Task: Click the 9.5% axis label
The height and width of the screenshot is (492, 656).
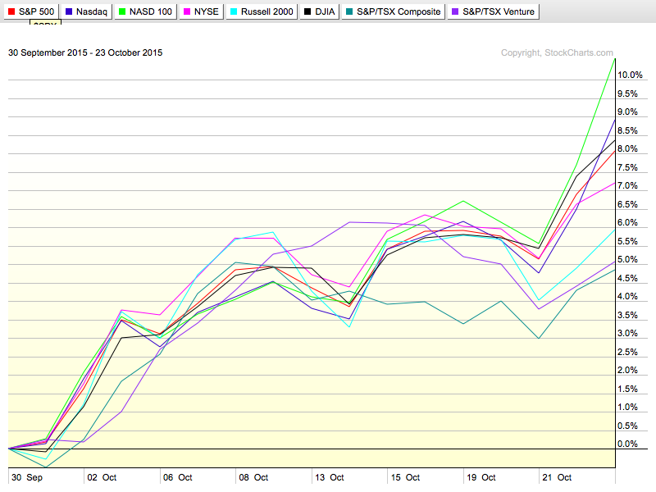Action: point(627,93)
